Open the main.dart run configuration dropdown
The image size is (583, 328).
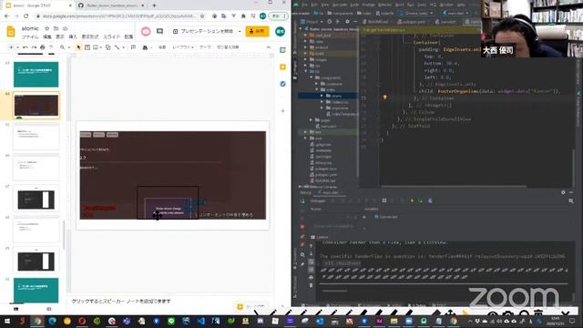point(455,13)
